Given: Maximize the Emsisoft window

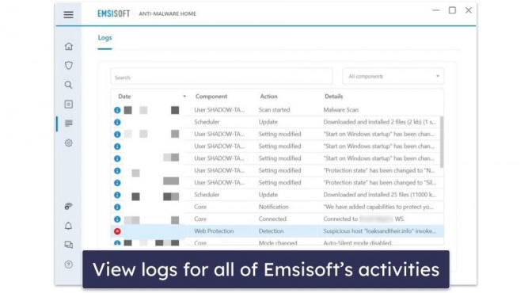Looking at the screenshot, I should point(452,10).
